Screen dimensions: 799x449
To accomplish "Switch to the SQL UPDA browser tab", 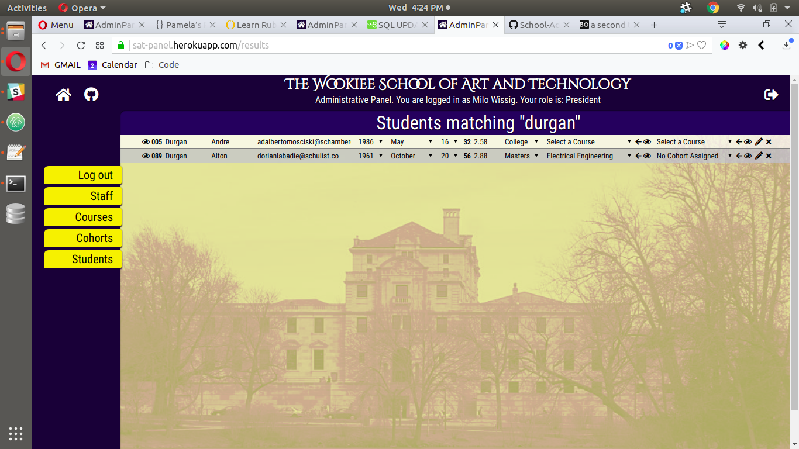I will coord(398,25).
